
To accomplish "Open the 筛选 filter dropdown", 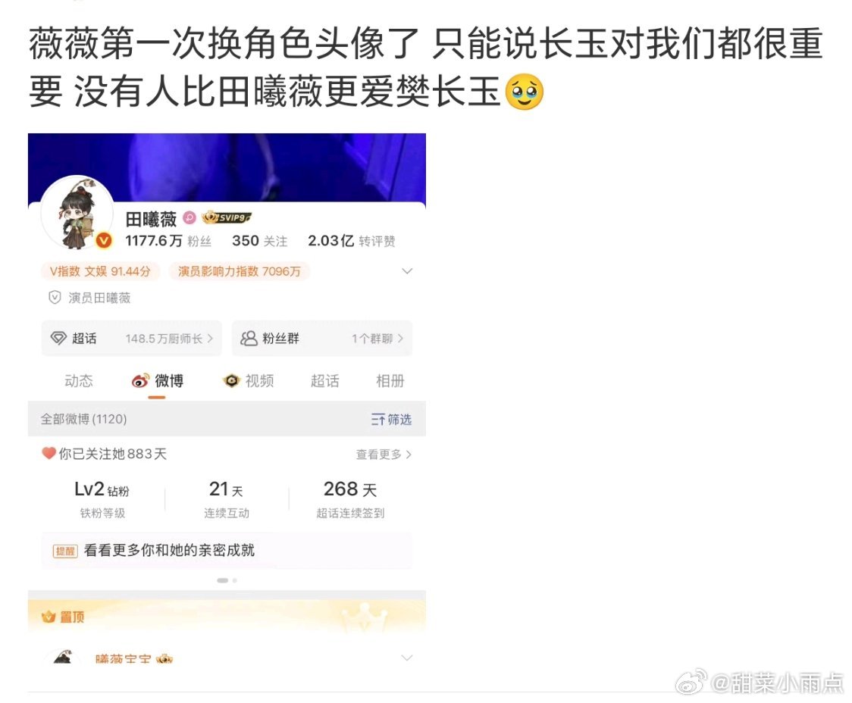I will tap(391, 419).
